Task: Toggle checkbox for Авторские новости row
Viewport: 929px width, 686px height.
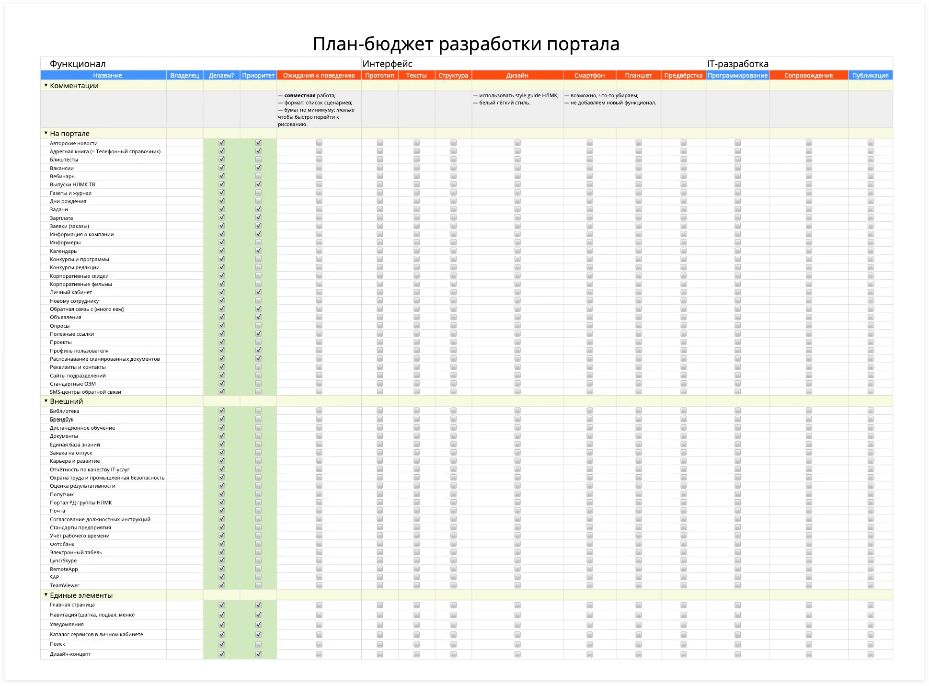Action: [220, 144]
